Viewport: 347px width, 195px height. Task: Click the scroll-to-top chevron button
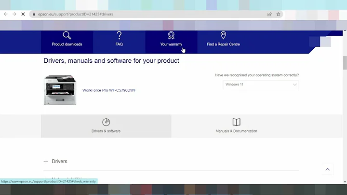(x=328, y=169)
